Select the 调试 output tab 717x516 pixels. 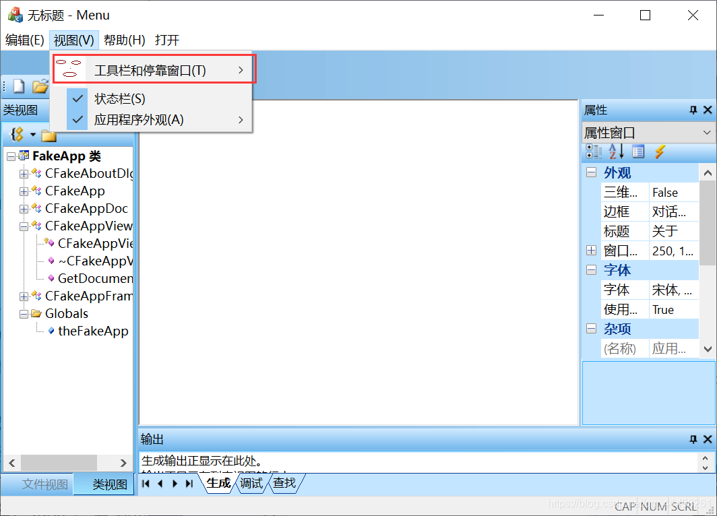(x=251, y=483)
